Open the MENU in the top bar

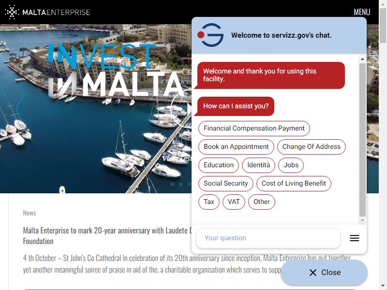pos(362,12)
